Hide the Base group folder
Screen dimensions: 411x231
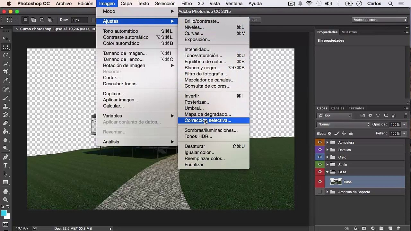click(319, 172)
